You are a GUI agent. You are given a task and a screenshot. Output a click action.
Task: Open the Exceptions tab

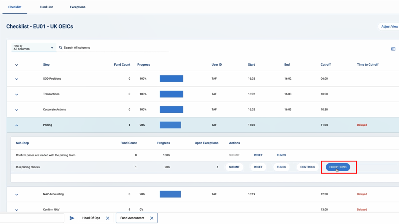[x=77, y=7]
